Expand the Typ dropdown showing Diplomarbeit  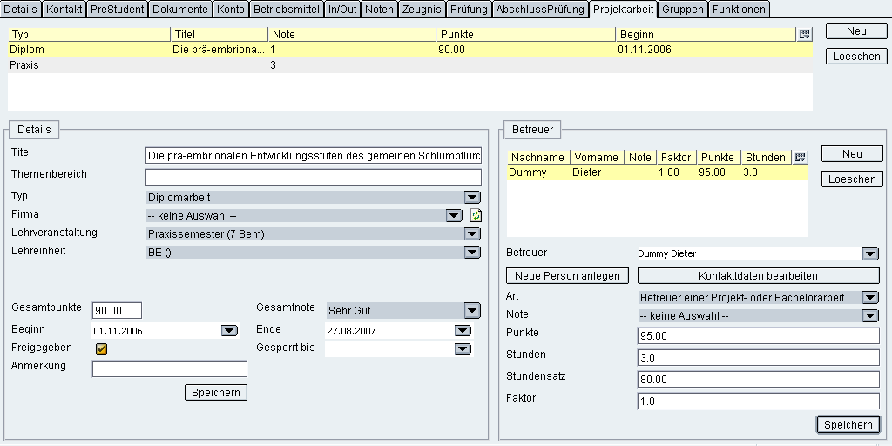pos(471,198)
